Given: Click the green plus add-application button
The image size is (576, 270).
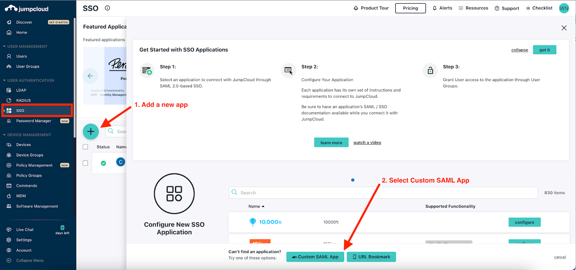Looking at the screenshot, I should point(91,132).
